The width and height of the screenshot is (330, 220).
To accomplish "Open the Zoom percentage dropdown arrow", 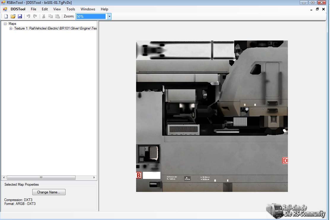I will (x=109, y=17).
